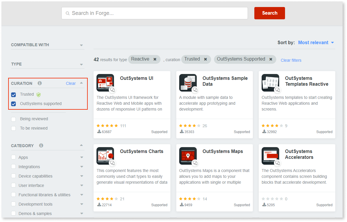This screenshot has width=347, height=222.
Task: Check the Integrations category checkbox
Action: tap(13, 166)
